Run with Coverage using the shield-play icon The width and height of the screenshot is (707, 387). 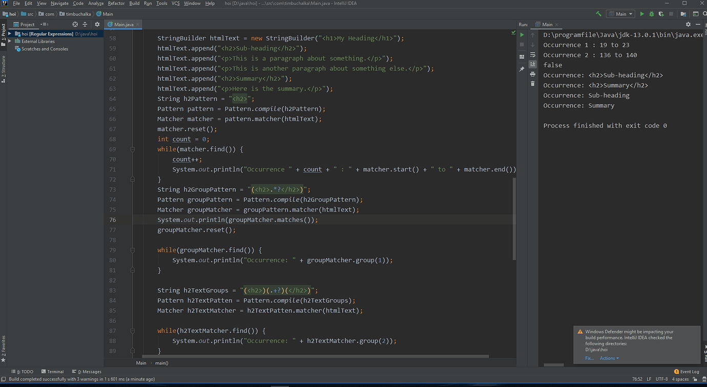[660, 14]
